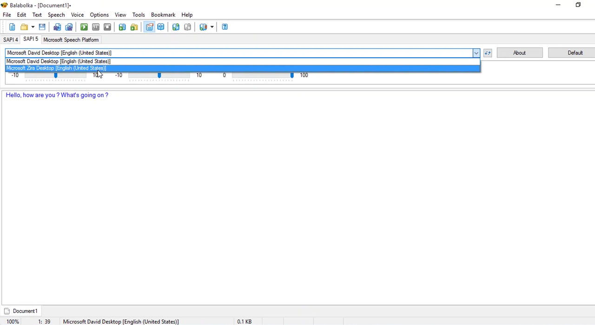Click the '1: 39' cursor position in status bar

(44, 322)
